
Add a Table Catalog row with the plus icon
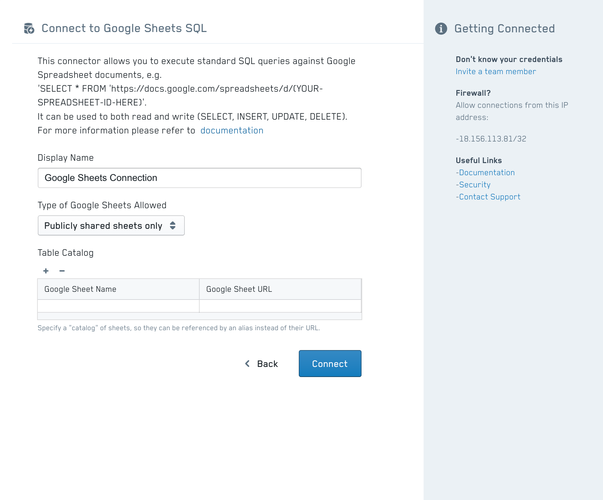45,271
